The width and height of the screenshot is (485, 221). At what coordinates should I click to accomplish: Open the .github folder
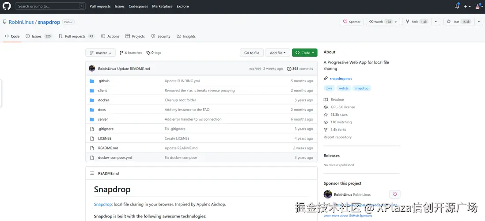(104, 81)
